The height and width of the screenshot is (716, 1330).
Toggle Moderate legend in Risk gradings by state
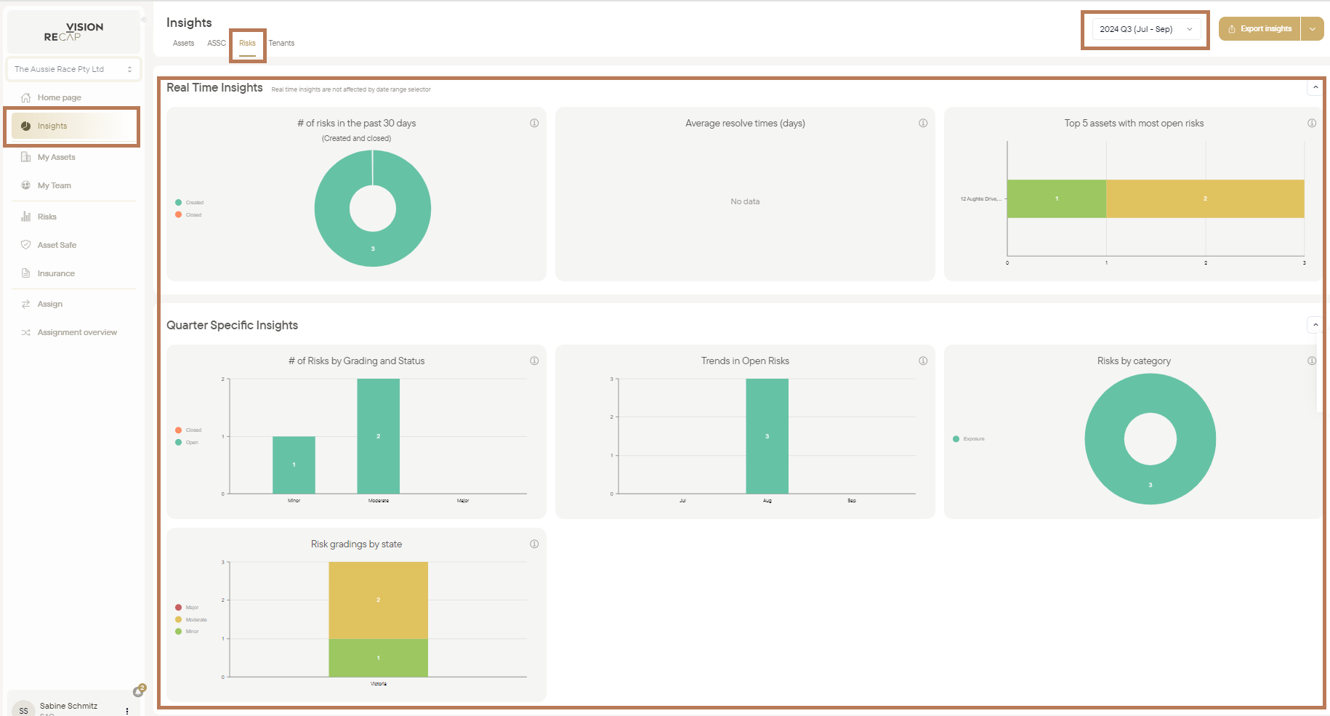tap(191, 620)
